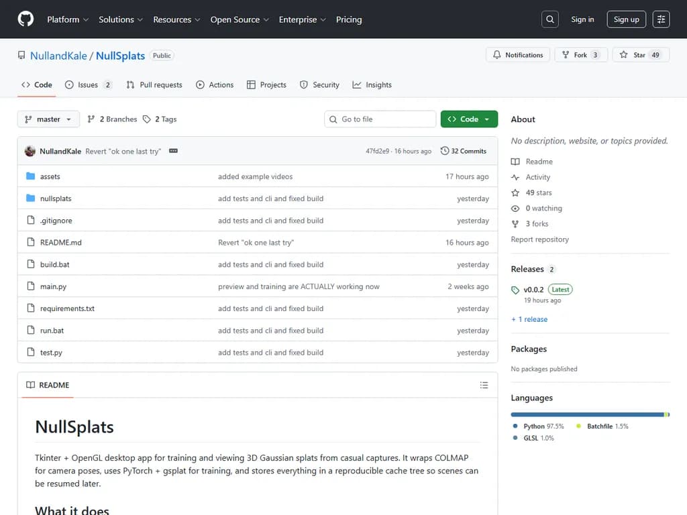Expand the Platform navigation menu
687x515 pixels.
68,19
